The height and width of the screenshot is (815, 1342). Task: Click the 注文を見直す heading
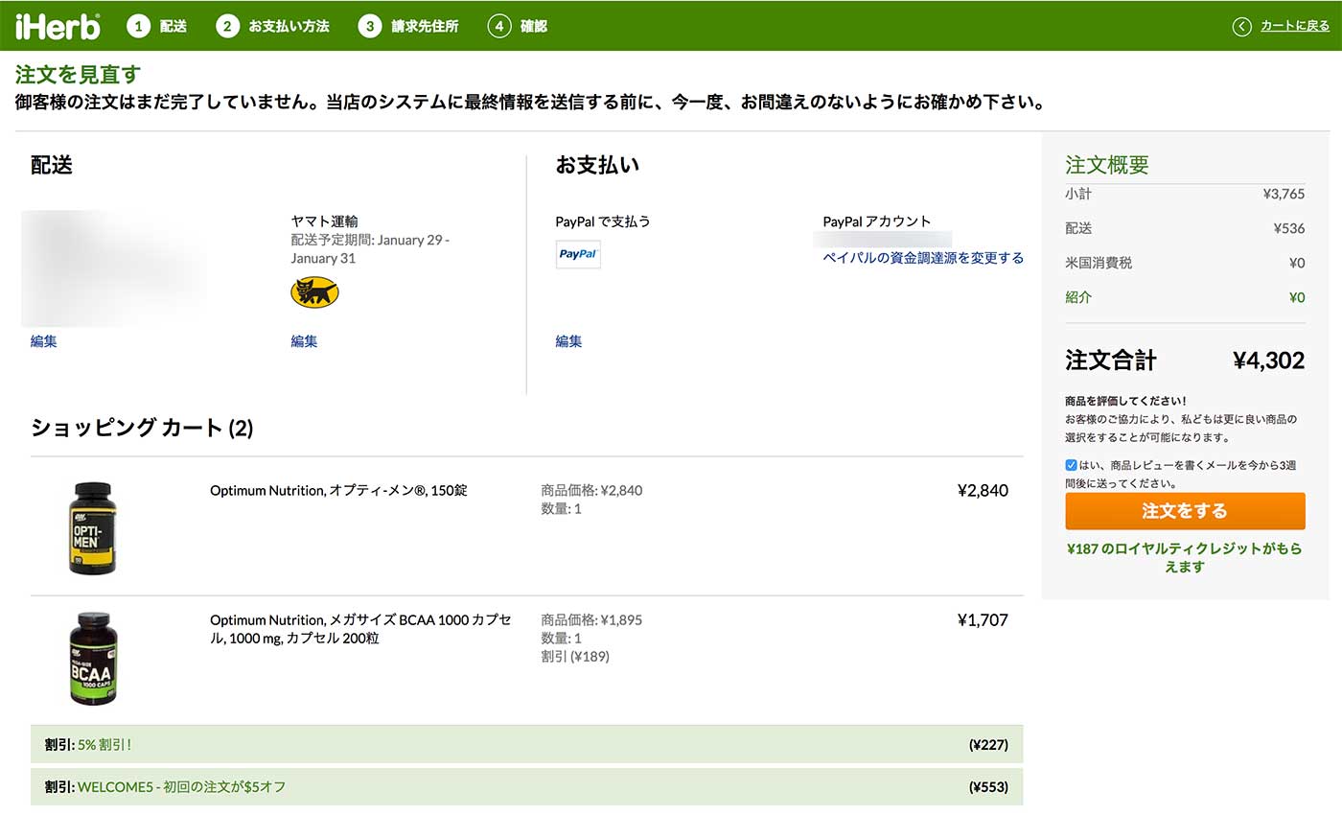point(78,75)
